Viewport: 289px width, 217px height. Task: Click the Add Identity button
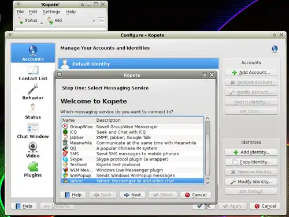251,152
